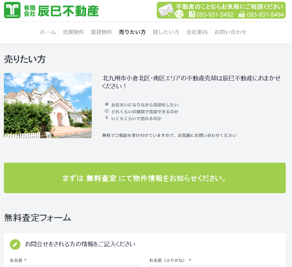Click the pink house photo thumbnail
Image resolution: width=292 pixels, height=267 pixels.
point(48,106)
